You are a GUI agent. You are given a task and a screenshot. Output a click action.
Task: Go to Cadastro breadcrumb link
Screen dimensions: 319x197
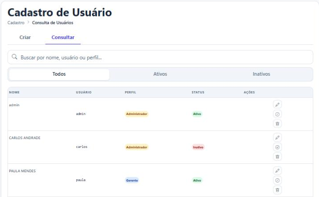coord(16,23)
